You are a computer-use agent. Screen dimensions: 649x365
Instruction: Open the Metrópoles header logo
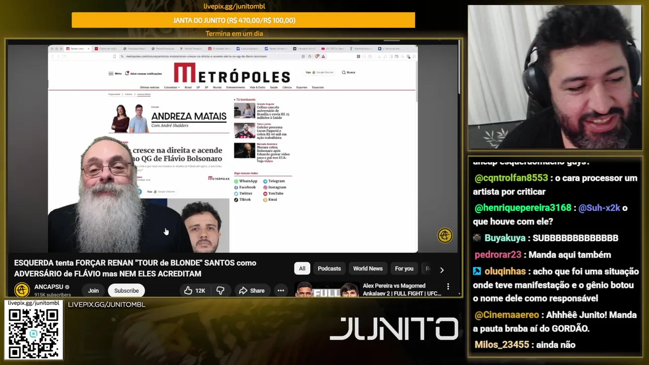[232, 74]
